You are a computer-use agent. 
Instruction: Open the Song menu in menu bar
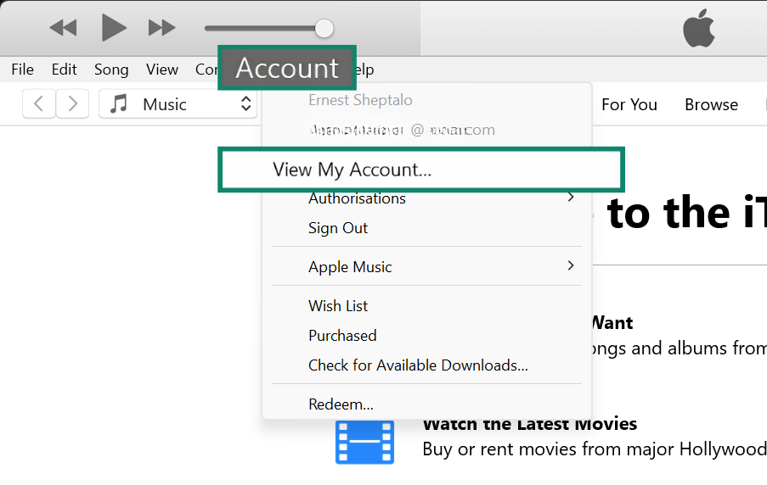(x=111, y=70)
